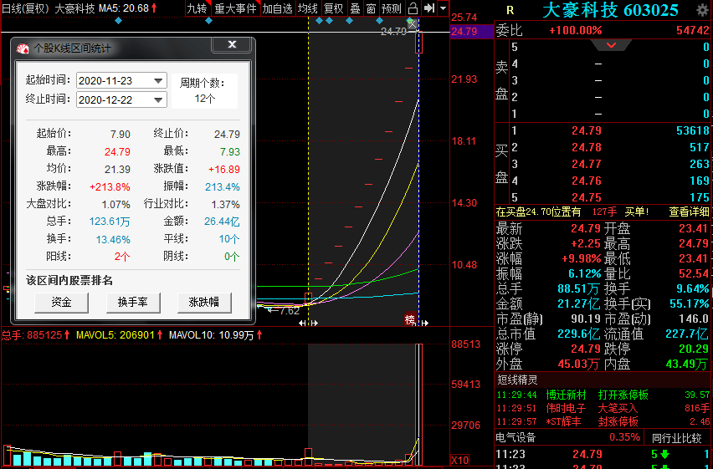Viewport: 713px width, 469px height.
Task: Click the 电气设备 industry label
Action: tap(516, 437)
